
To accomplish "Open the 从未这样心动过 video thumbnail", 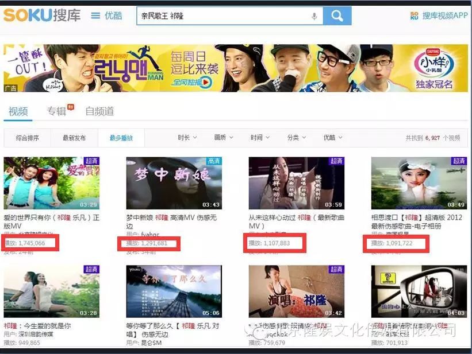I will point(297,183).
